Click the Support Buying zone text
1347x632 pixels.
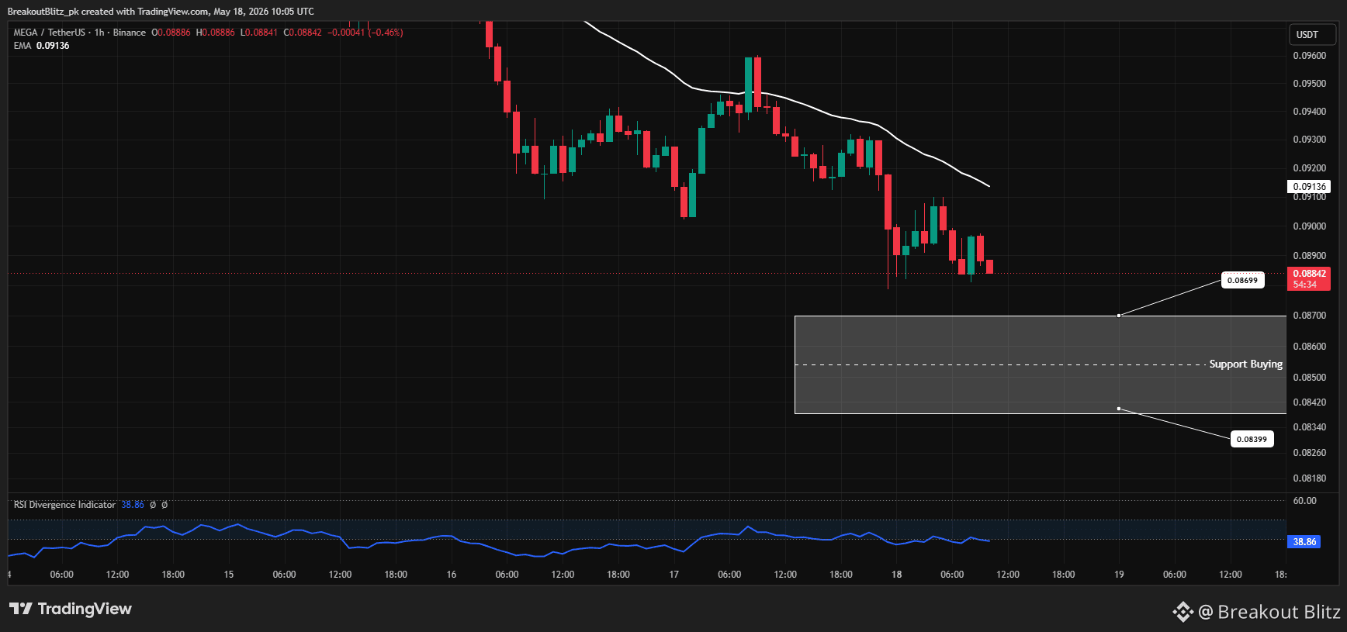pos(1245,364)
